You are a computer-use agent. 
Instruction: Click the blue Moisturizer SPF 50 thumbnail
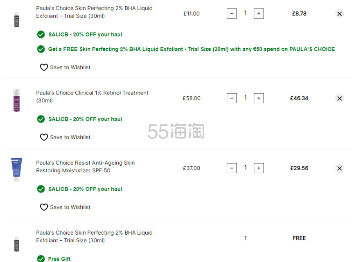[x=17, y=170]
